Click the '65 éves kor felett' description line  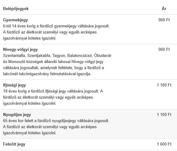[x=56, y=121]
